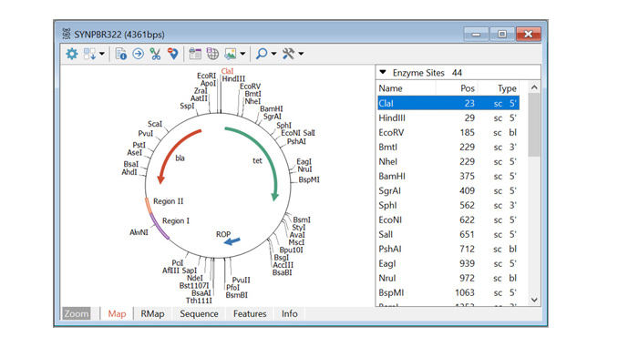Collapse the Enzyme Sites panel triangle
This screenshot has height=347, width=618.
pos(382,72)
